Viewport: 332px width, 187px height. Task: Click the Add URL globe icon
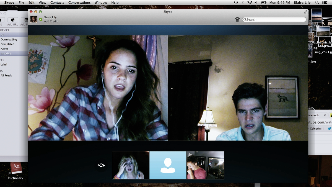pyautogui.click(x=12, y=20)
